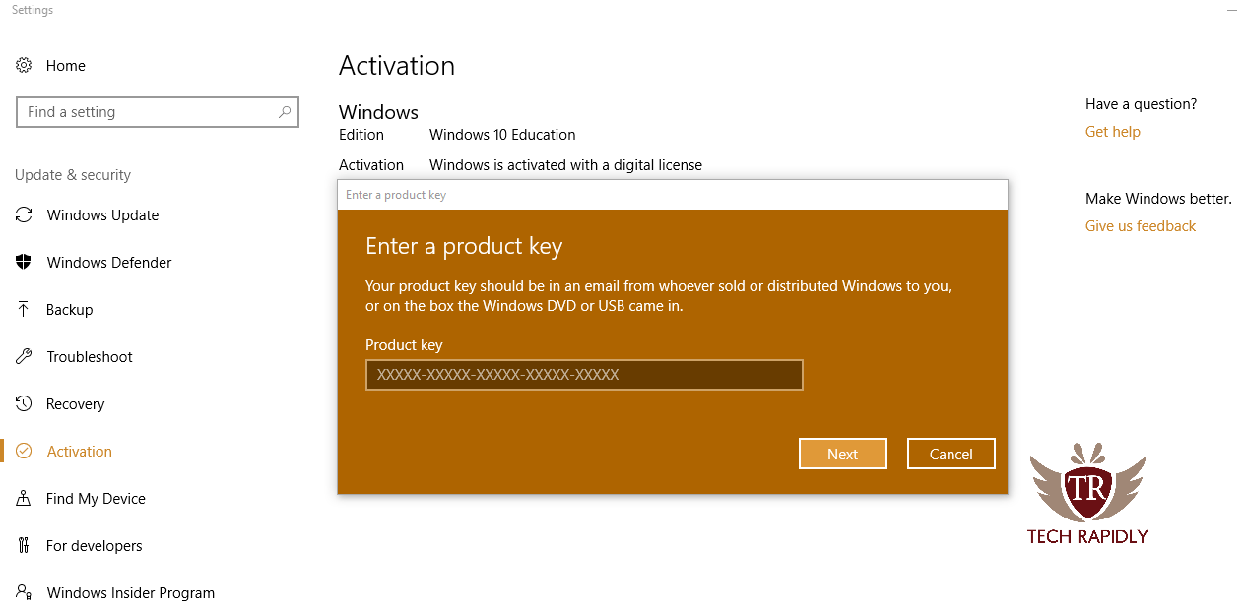This screenshot has width=1246, height=609.
Task: Open Recovery using its clock icon
Action: pyautogui.click(x=24, y=403)
